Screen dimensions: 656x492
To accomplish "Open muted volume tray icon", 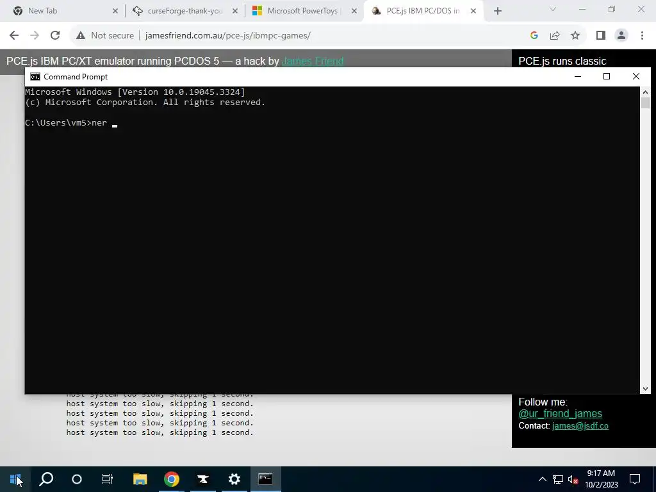I will pos(573,479).
